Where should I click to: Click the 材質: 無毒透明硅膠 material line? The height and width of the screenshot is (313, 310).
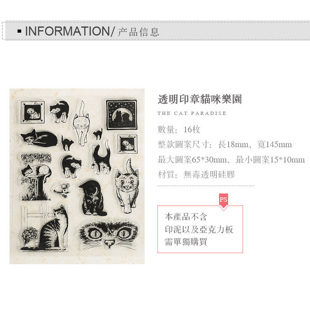196,174
